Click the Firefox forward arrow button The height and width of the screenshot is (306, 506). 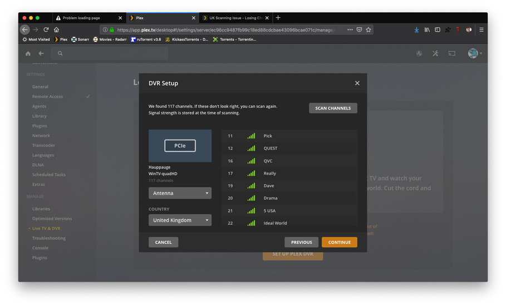(x=36, y=29)
